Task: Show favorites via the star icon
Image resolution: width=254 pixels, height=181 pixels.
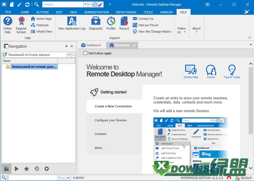Action: click(26, 169)
